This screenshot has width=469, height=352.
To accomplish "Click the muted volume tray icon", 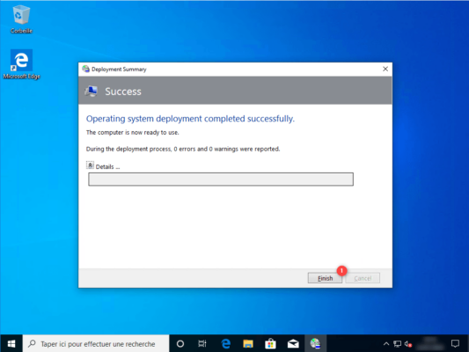I will coord(408,344).
